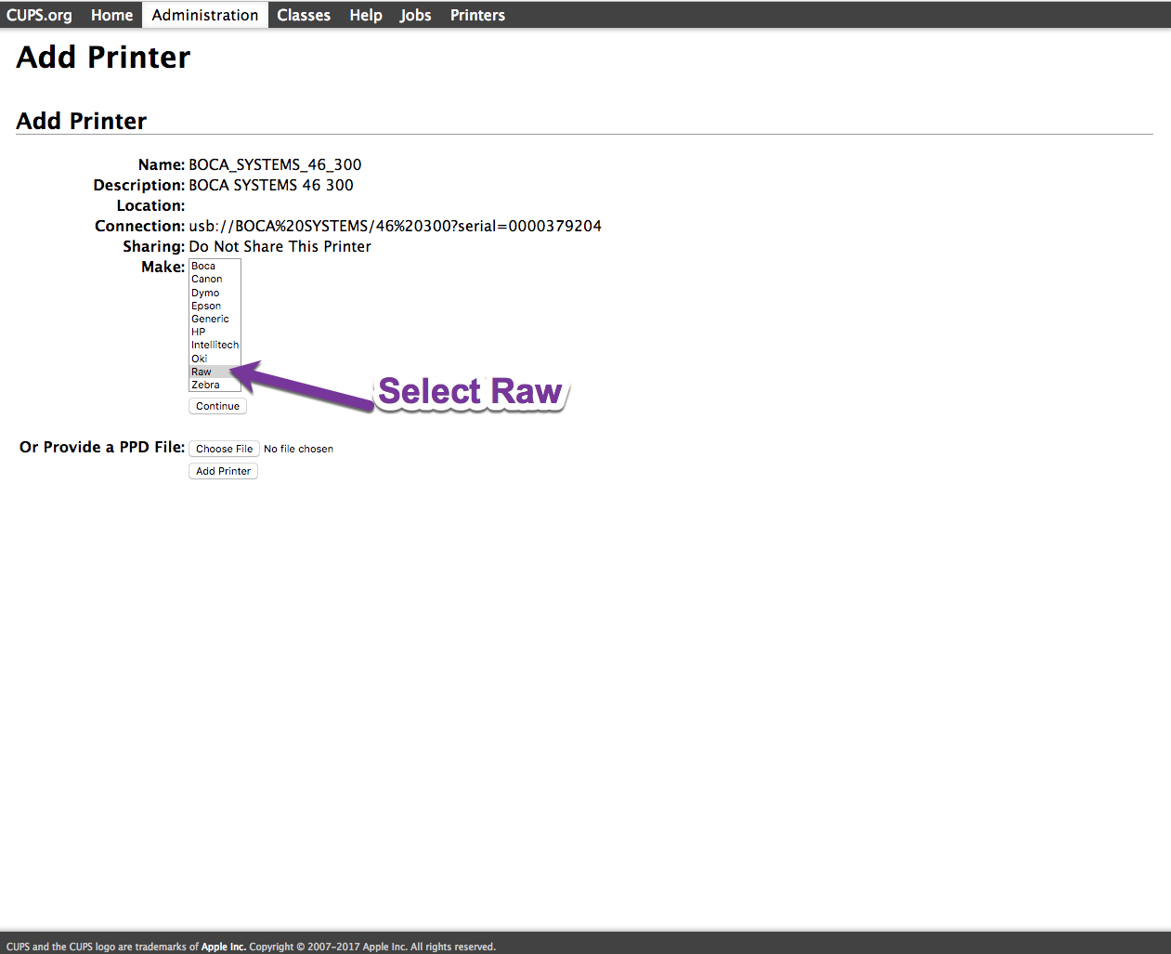
Task: Select Generic in the Make list
Action: tap(215, 319)
